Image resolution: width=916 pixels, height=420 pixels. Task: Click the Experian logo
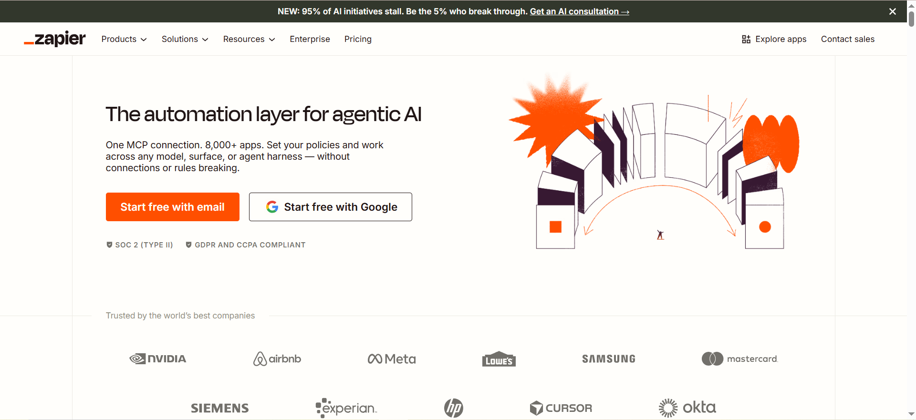click(x=346, y=408)
